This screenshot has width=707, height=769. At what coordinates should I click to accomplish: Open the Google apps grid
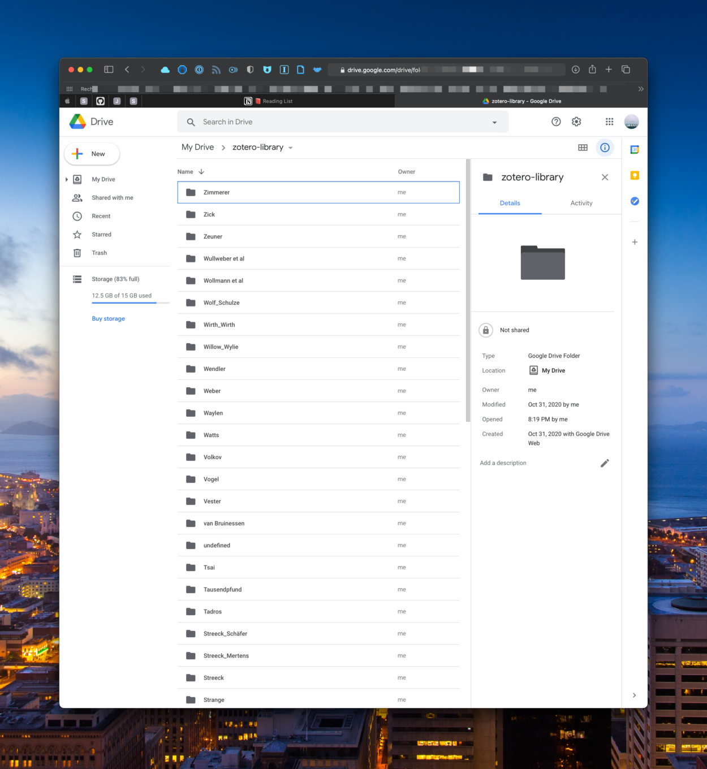point(609,122)
